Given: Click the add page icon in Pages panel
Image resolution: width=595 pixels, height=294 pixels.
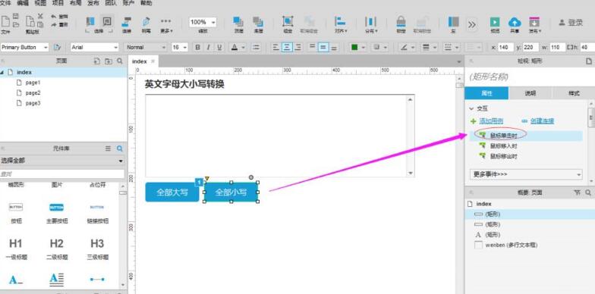Looking at the screenshot, I should [x=97, y=61].
